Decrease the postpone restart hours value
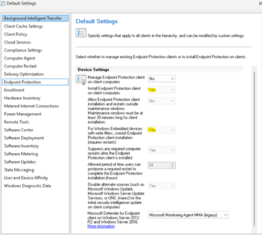 click(x=172, y=166)
